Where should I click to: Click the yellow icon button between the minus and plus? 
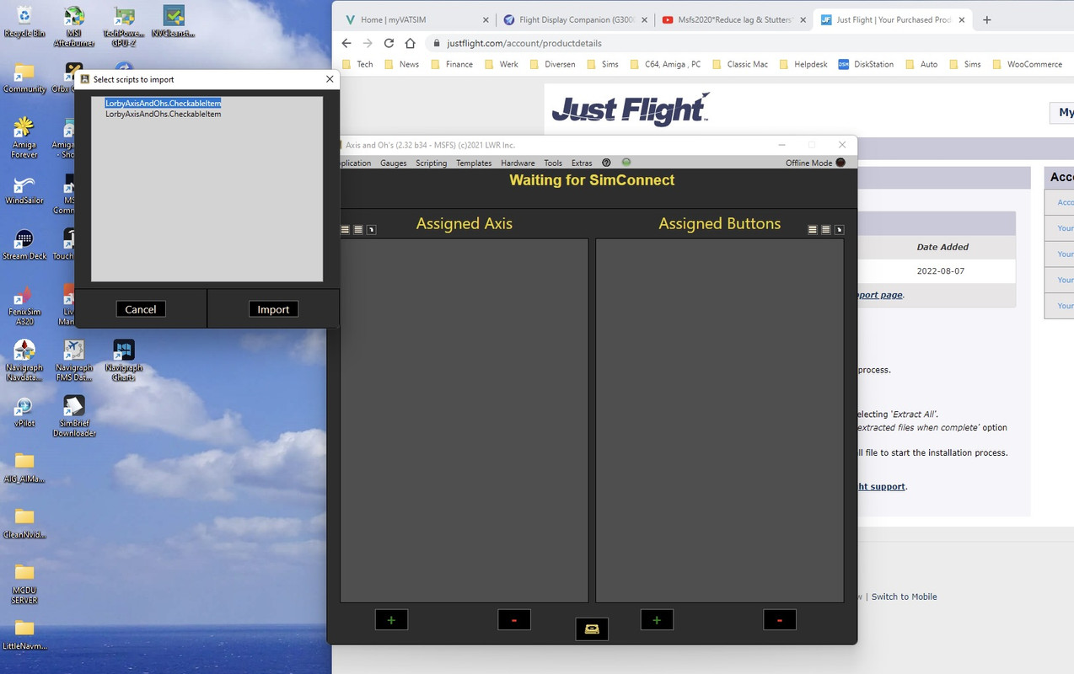(x=592, y=629)
